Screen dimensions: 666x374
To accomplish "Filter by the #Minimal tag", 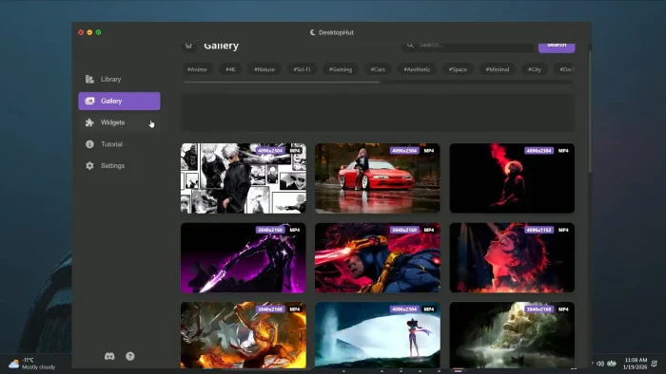I will pyautogui.click(x=498, y=69).
